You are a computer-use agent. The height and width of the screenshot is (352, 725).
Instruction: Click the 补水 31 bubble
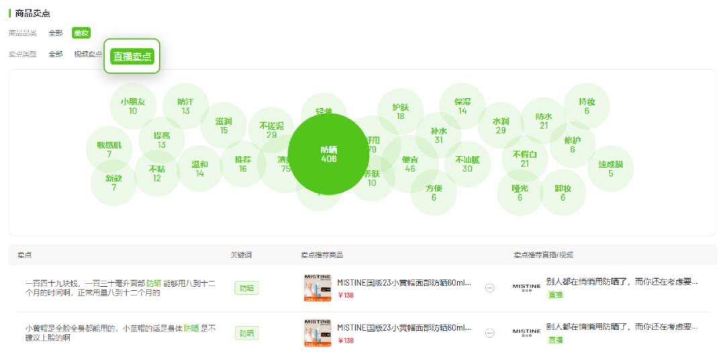tap(438, 135)
